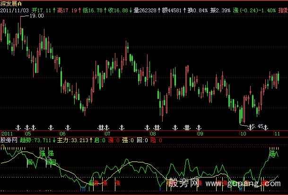Click the event marker between 2011 and 05 labels
The image size is (288, 195).
point(18,127)
